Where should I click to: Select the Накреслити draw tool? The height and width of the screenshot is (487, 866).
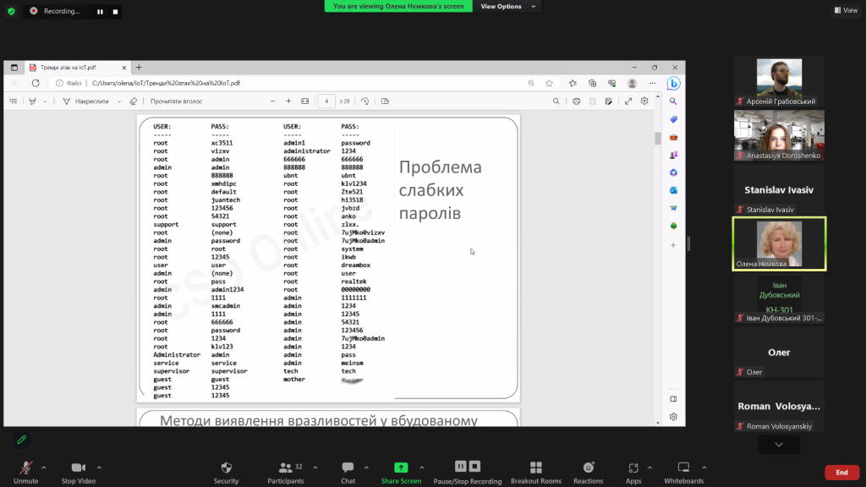(x=86, y=101)
